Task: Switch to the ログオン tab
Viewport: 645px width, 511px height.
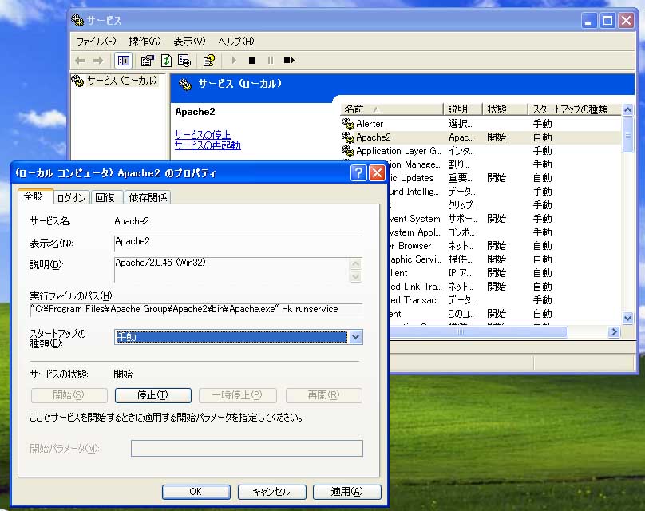Action: point(72,197)
